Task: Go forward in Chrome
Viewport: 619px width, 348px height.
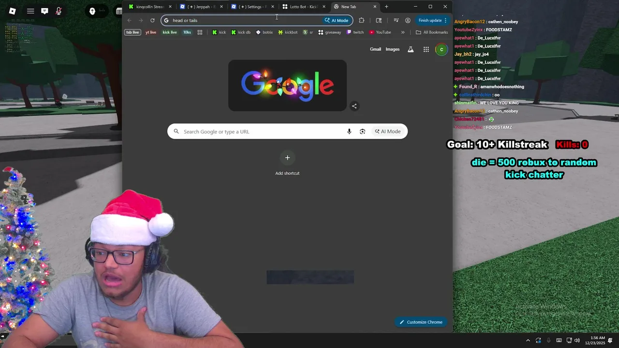Action: tap(141, 20)
